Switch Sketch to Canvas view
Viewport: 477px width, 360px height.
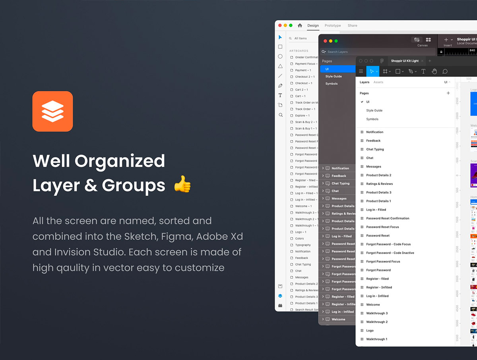[417, 40]
